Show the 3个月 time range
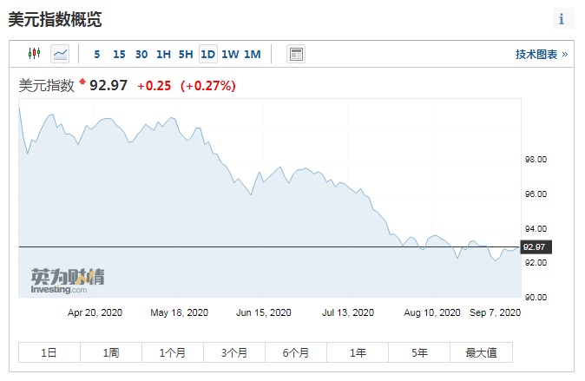Viewport: 585px width, 381px height. [234, 352]
